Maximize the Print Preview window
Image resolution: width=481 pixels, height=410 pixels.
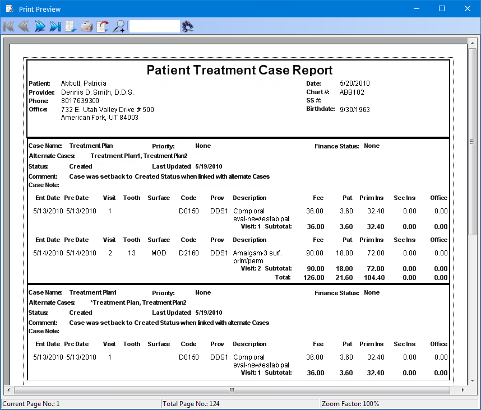coord(442,9)
